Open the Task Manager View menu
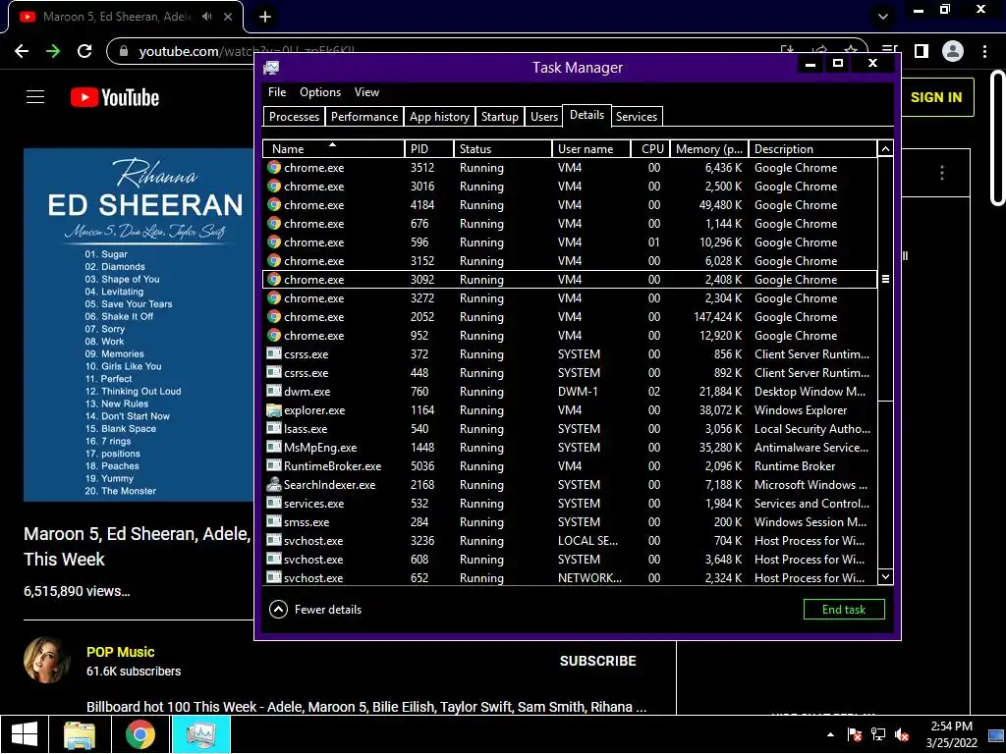The height and width of the screenshot is (754, 1006). click(367, 92)
